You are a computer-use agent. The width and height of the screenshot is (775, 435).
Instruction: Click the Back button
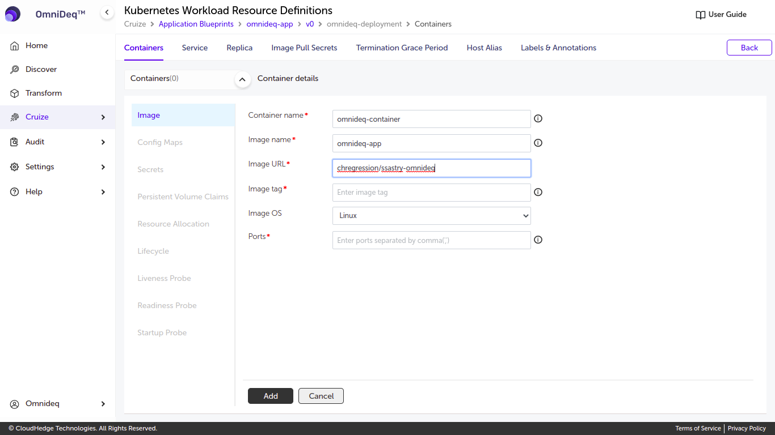pyautogui.click(x=749, y=48)
